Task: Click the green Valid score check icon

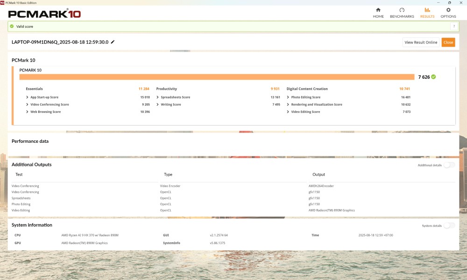Action: 12,26
